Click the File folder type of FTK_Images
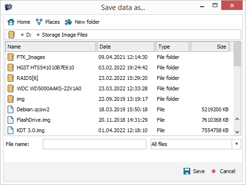 coord(168,57)
